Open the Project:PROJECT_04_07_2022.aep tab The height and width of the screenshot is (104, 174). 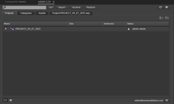tap(71, 13)
